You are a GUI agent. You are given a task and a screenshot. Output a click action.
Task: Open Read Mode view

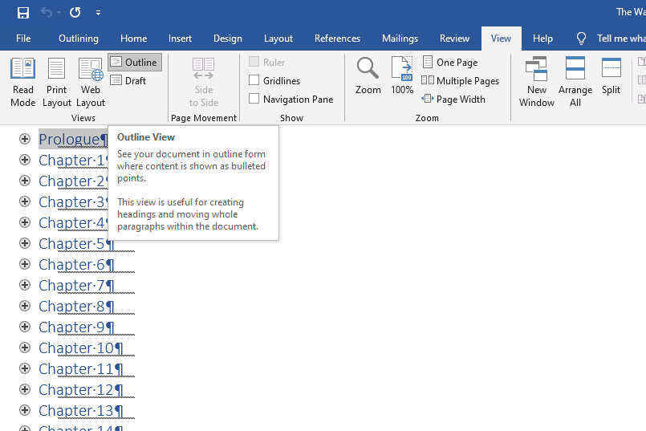coord(23,82)
